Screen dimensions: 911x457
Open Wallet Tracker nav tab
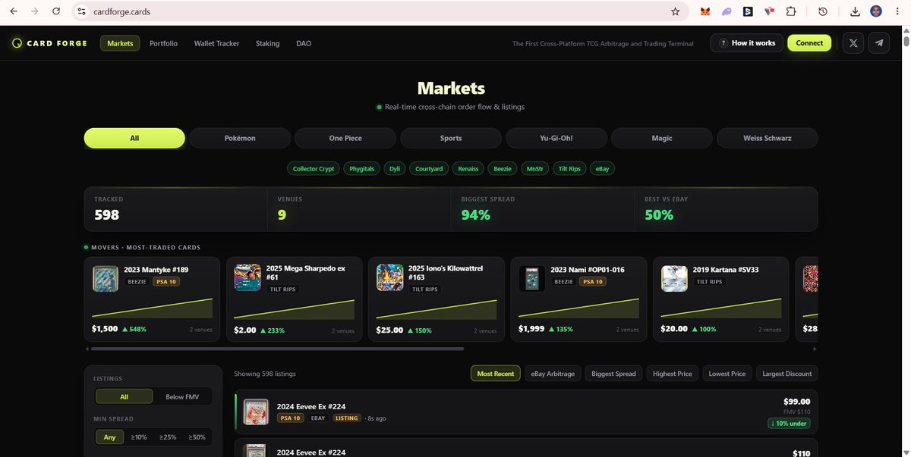(x=216, y=43)
